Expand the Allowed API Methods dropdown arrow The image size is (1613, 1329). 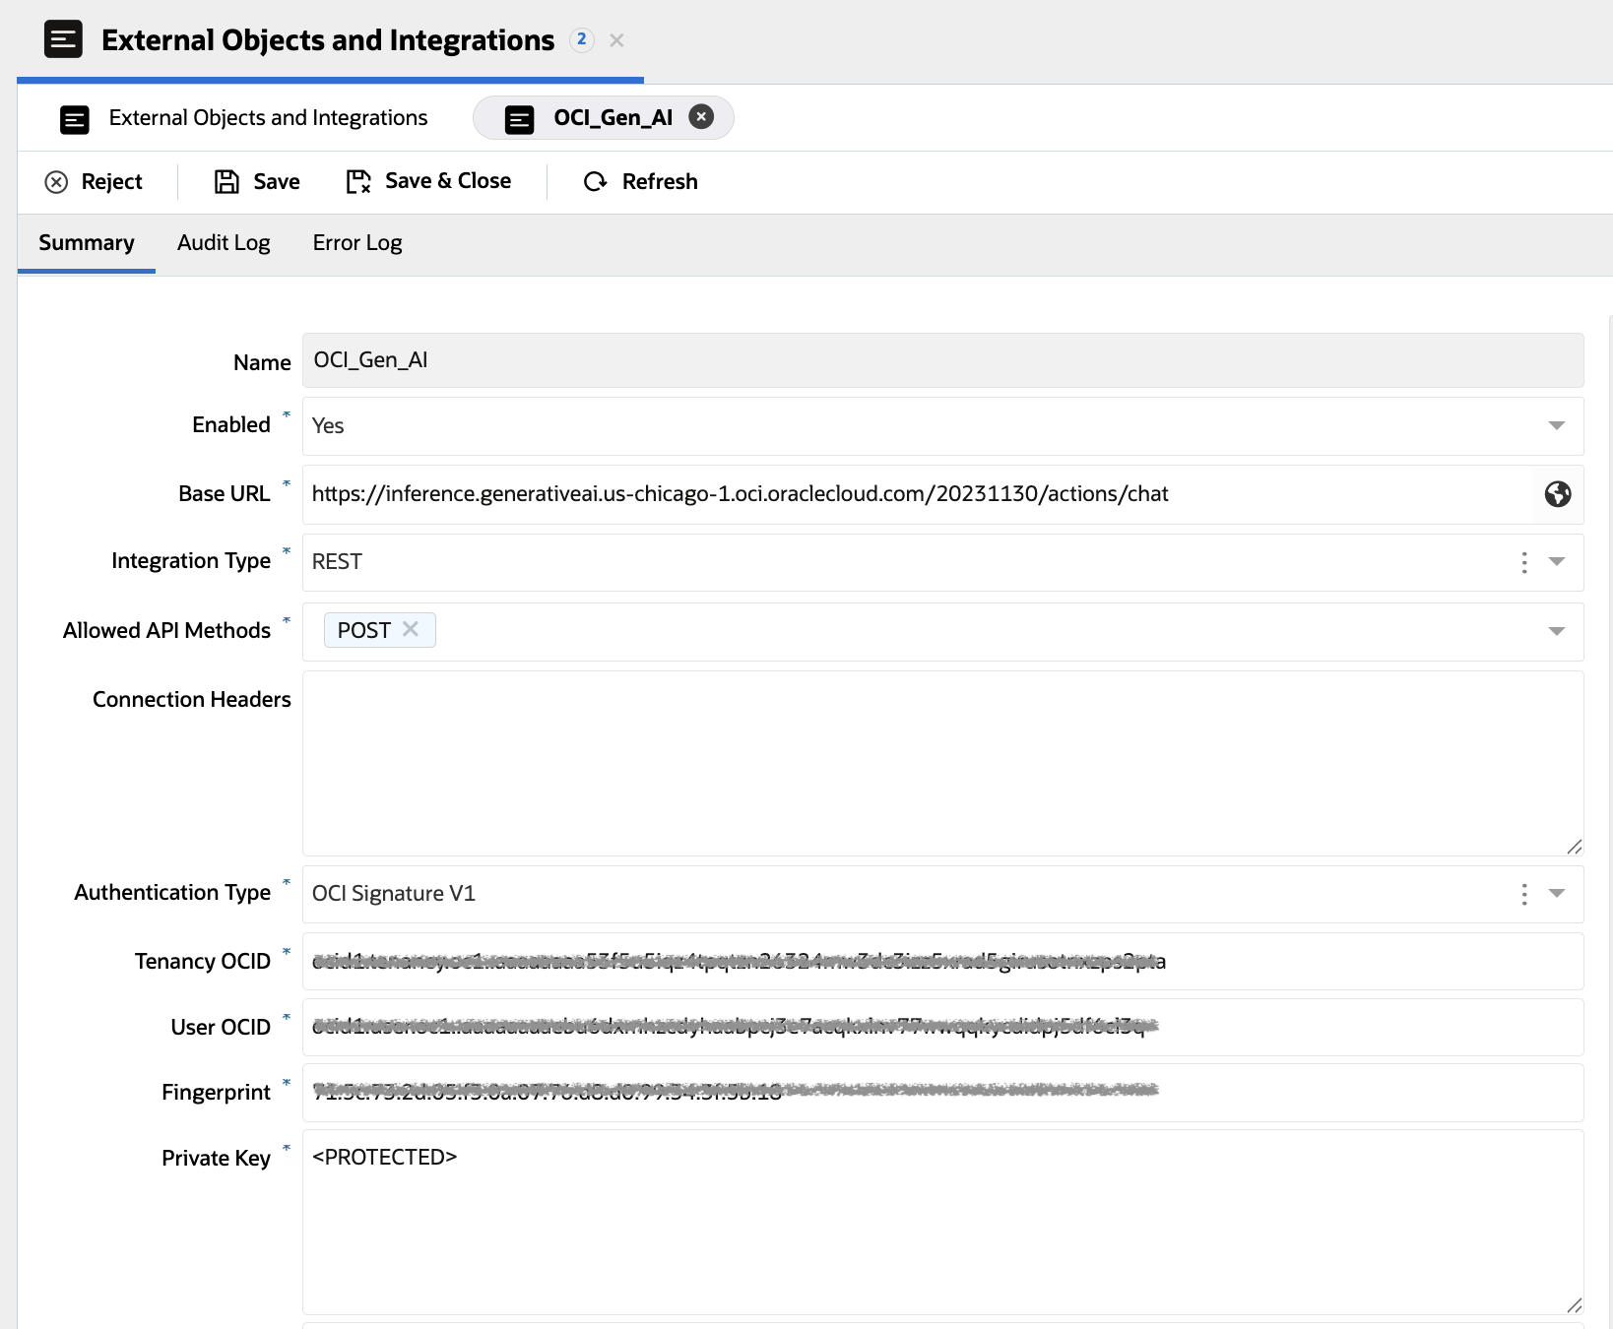[x=1557, y=631]
